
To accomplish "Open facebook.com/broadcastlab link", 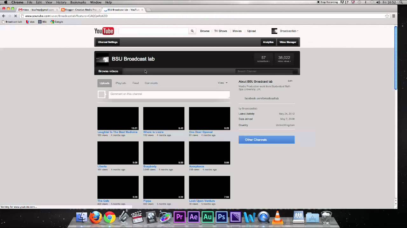I will (261, 98).
